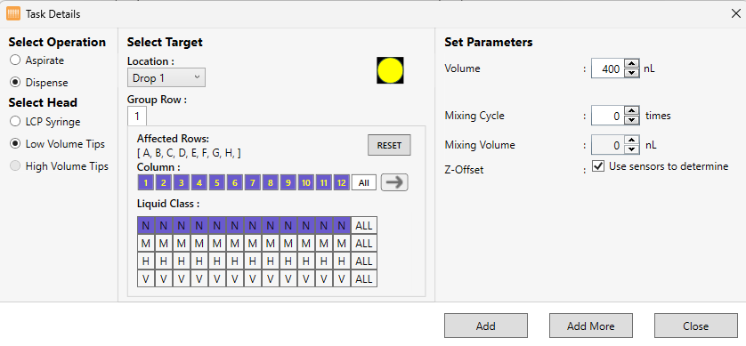This screenshot has width=746, height=346.
Task: Switch to Group Row tab 1
Action: click(x=137, y=116)
